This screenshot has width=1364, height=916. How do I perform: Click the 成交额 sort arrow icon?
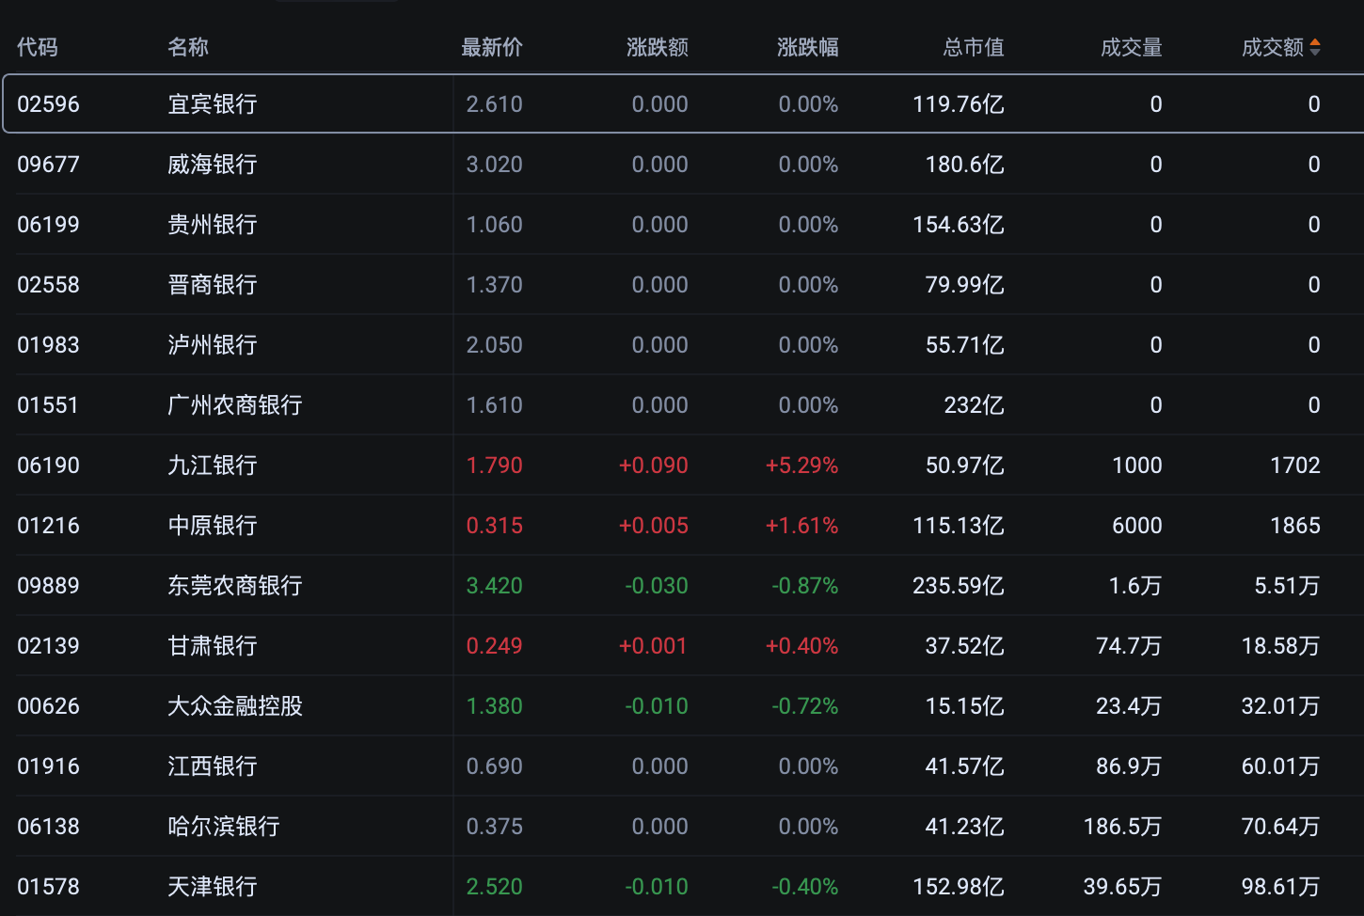point(1315,47)
